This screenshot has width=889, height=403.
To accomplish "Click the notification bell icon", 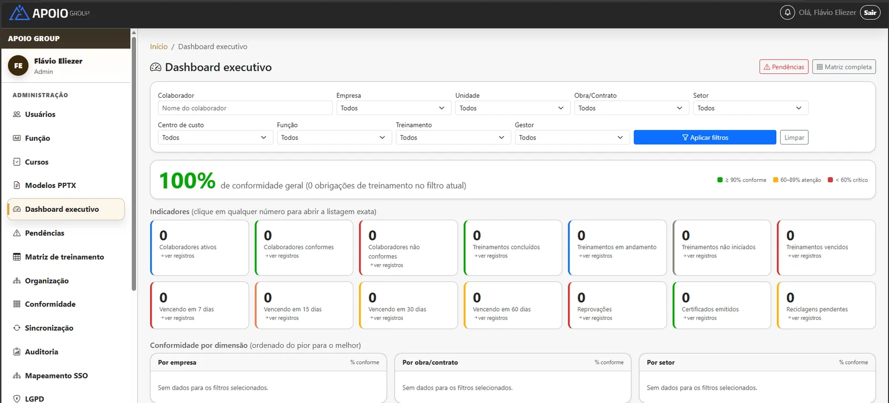I will click(787, 12).
